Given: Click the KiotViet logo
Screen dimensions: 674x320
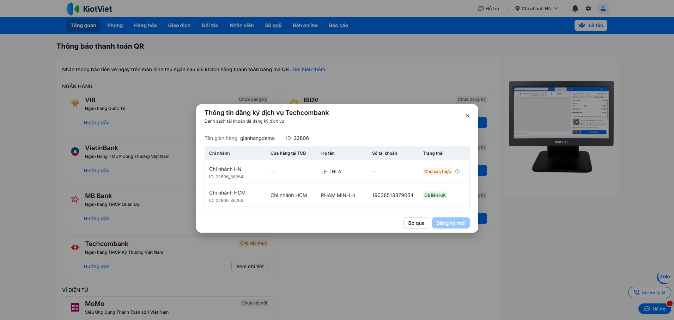Looking at the screenshot, I should coord(89,9).
